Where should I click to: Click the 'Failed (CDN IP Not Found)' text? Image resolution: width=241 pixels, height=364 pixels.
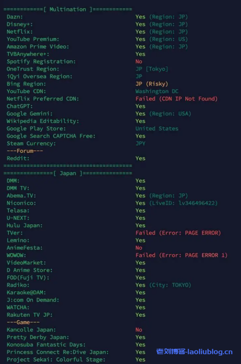click(x=176, y=99)
